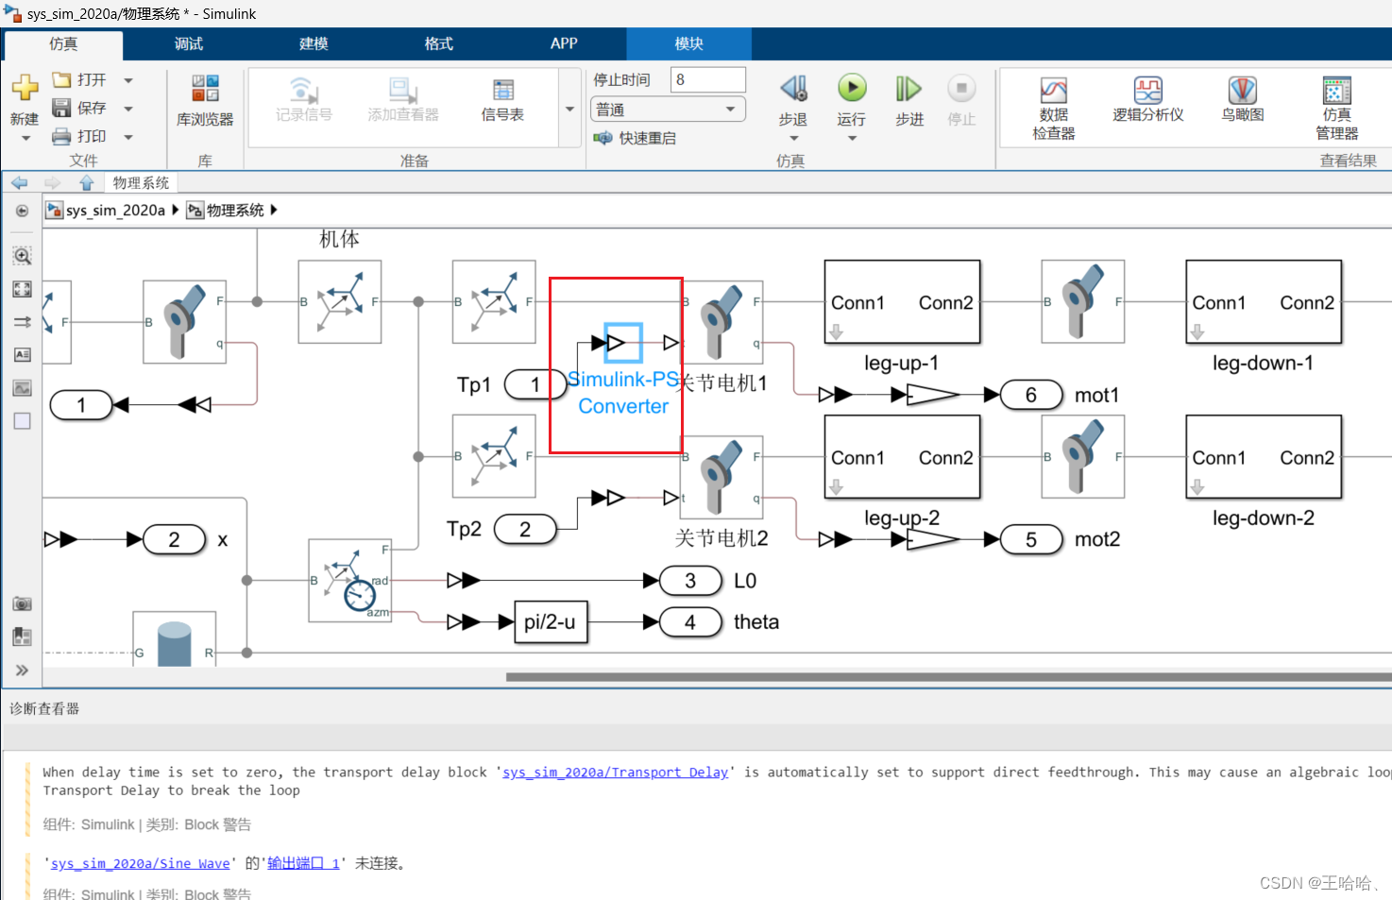Switch to the 模块 tab
1392x900 pixels.
click(x=688, y=44)
